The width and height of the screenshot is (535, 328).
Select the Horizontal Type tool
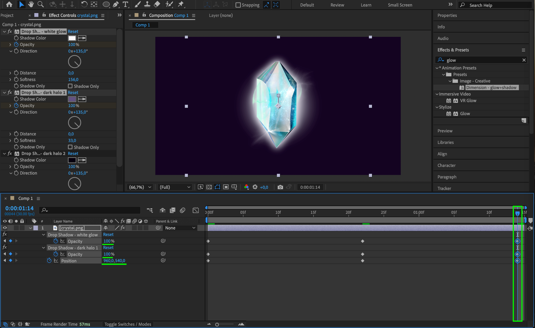(x=126, y=4)
